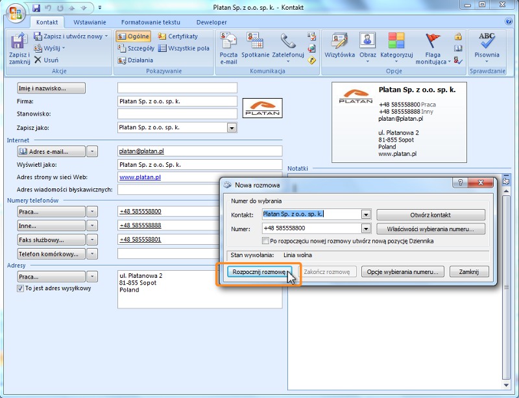Open Właściwości wybierania numeru
Screen dimensions: 519x398
click(431, 229)
